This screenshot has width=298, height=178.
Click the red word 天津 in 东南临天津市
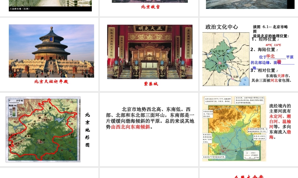coord(281,76)
